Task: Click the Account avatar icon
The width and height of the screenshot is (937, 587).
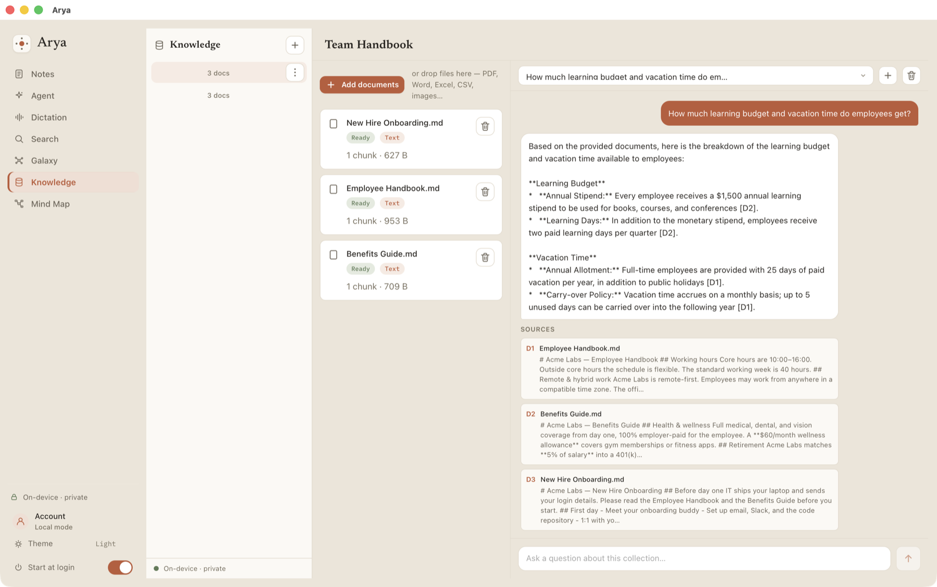Action: tap(21, 521)
